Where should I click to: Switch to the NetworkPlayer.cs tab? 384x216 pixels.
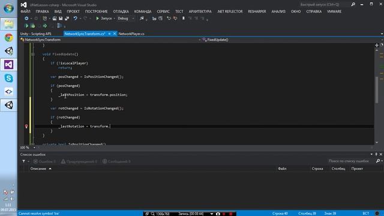(x=131, y=34)
